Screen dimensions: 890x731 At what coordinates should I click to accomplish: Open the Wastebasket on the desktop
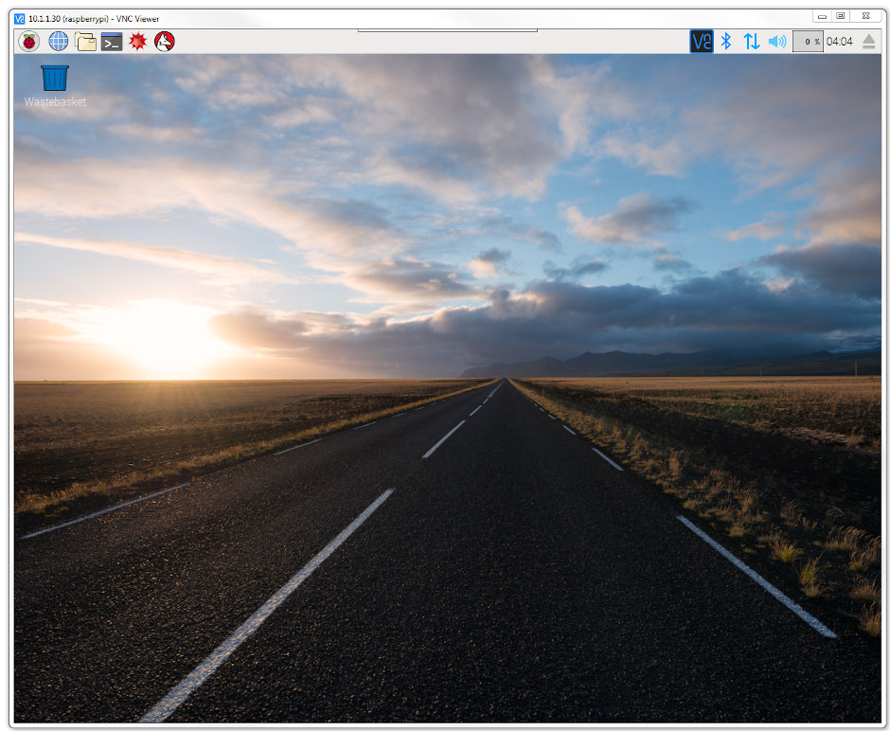[53, 80]
